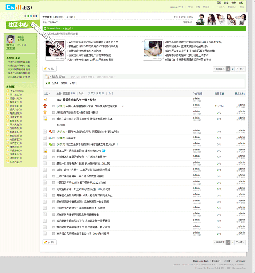Screen dimensions: 255x273
Task: Open 电脑诊所(0) folder icon in sidebar
Action: [x=8, y=135]
